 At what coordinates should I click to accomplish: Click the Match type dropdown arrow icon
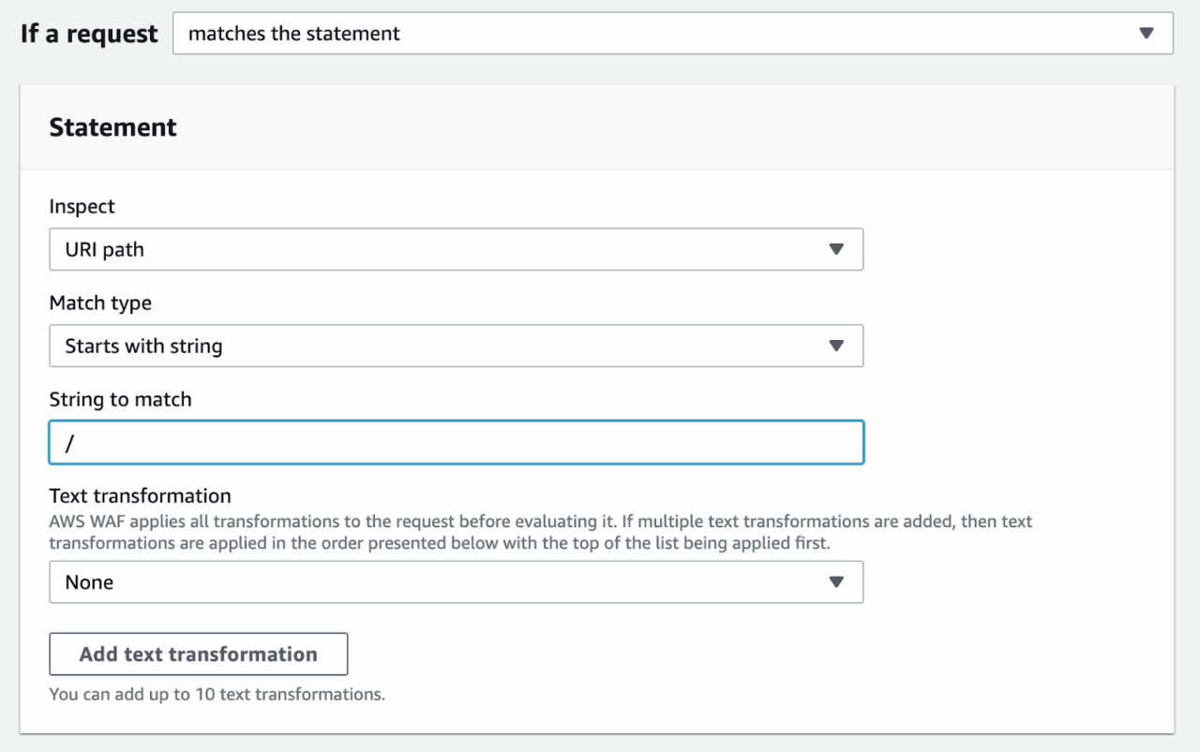[x=837, y=346]
